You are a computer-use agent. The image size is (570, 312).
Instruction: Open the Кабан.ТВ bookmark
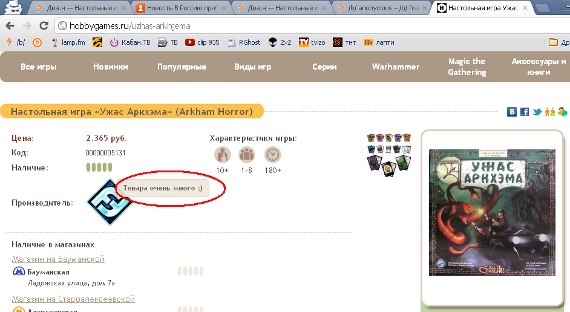tap(130, 42)
